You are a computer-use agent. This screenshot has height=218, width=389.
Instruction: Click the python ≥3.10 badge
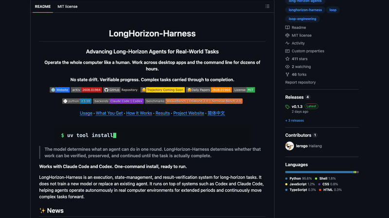tap(77, 101)
